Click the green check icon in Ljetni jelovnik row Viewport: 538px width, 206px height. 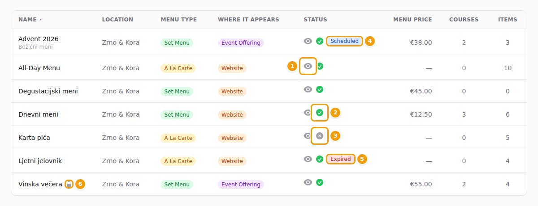coord(320,159)
